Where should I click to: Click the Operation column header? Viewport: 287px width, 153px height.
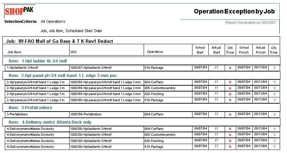(x=155, y=52)
